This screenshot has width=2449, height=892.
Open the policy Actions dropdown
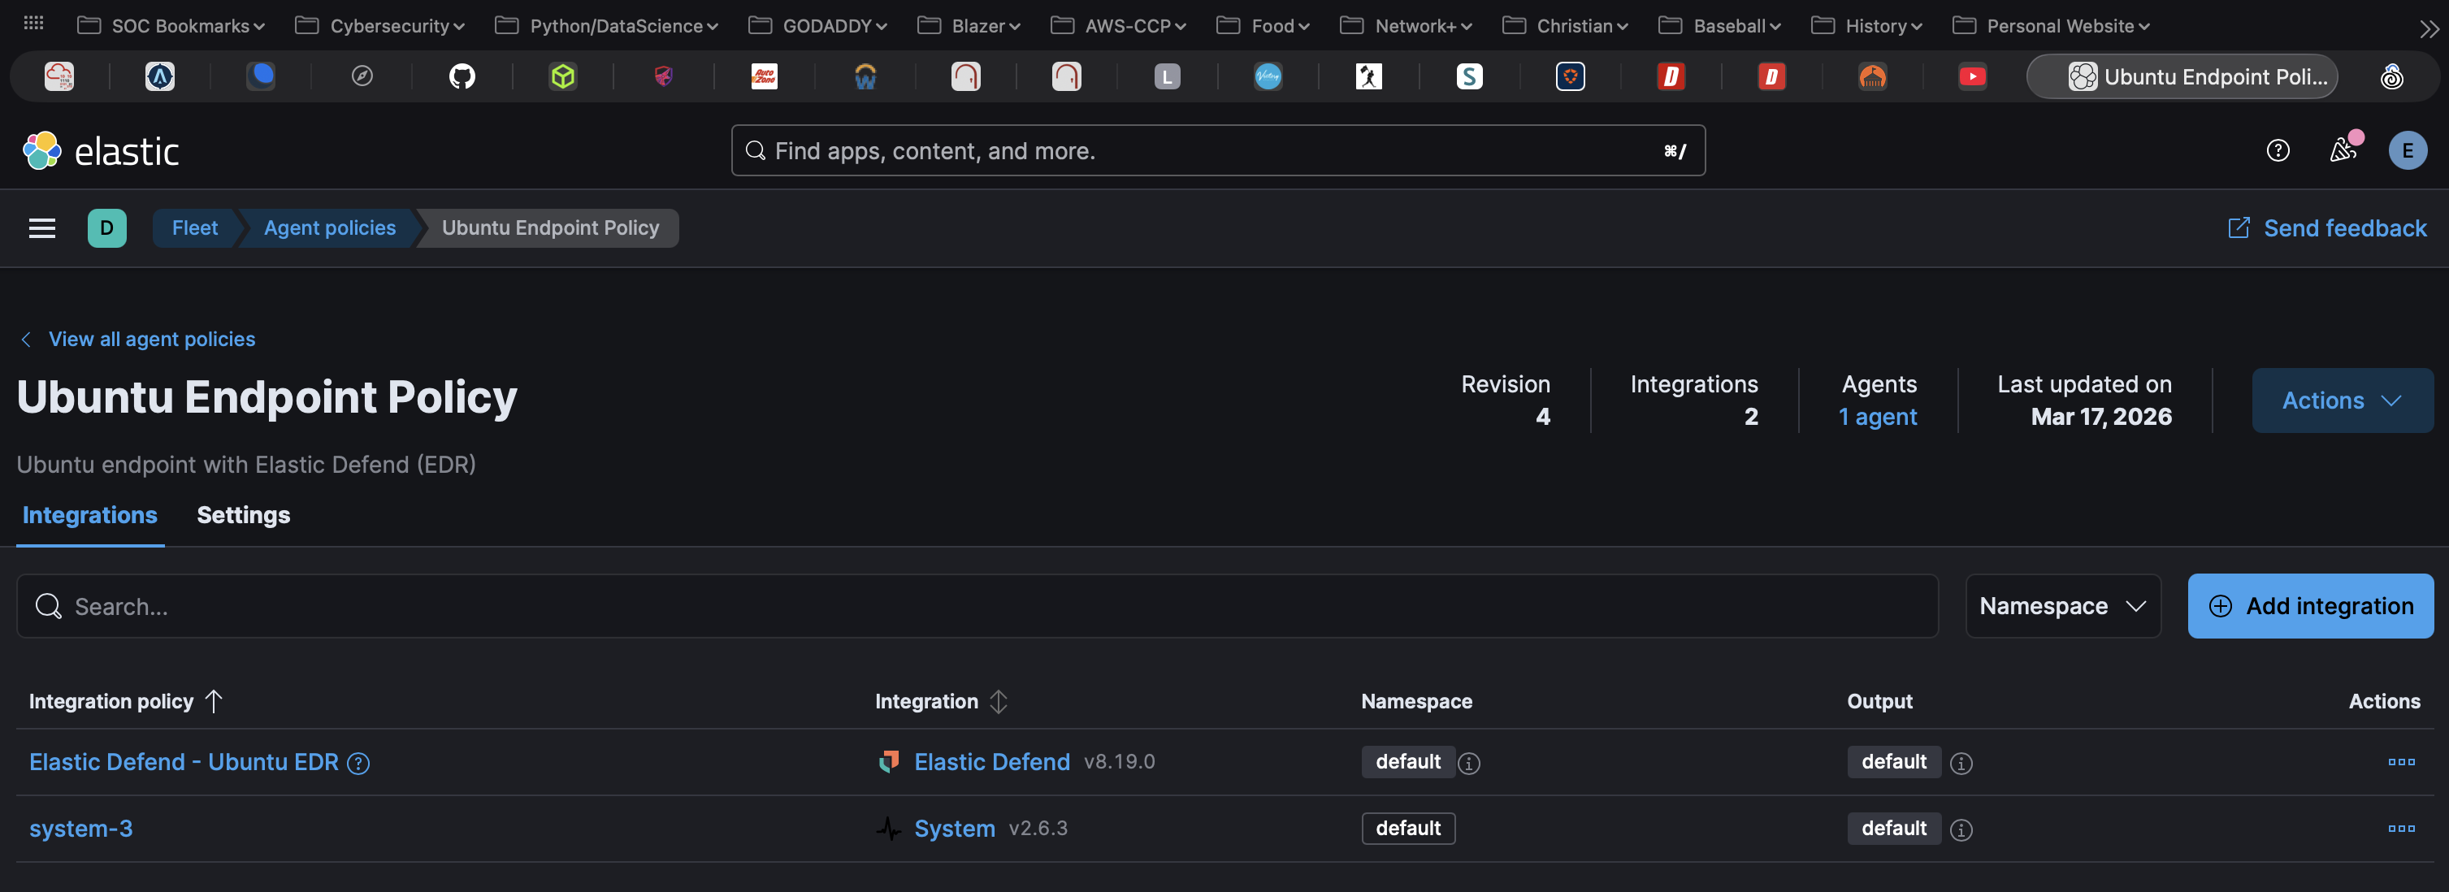pyautogui.click(x=2343, y=401)
